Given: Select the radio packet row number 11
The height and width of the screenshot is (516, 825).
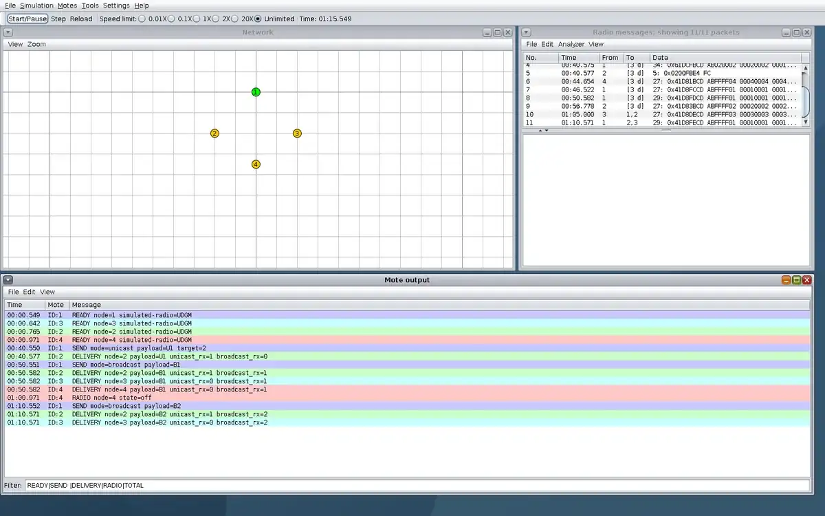Looking at the screenshot, I should coord(663,122).
